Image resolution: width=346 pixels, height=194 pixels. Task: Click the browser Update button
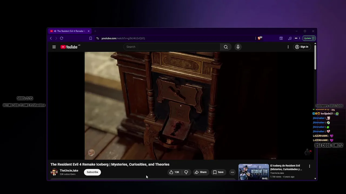(309, 38)
